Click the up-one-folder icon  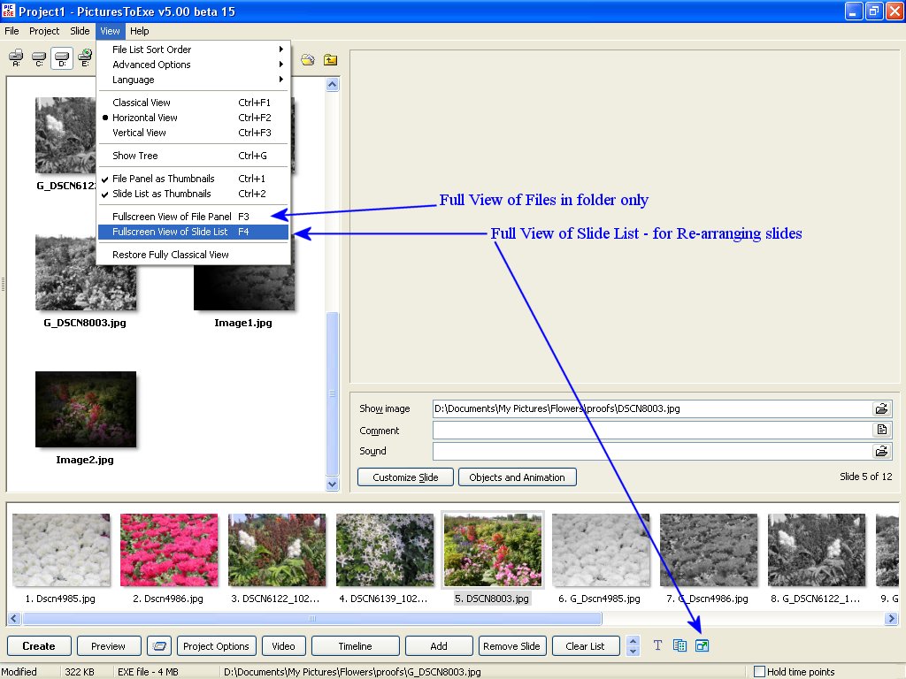[331, 59]
